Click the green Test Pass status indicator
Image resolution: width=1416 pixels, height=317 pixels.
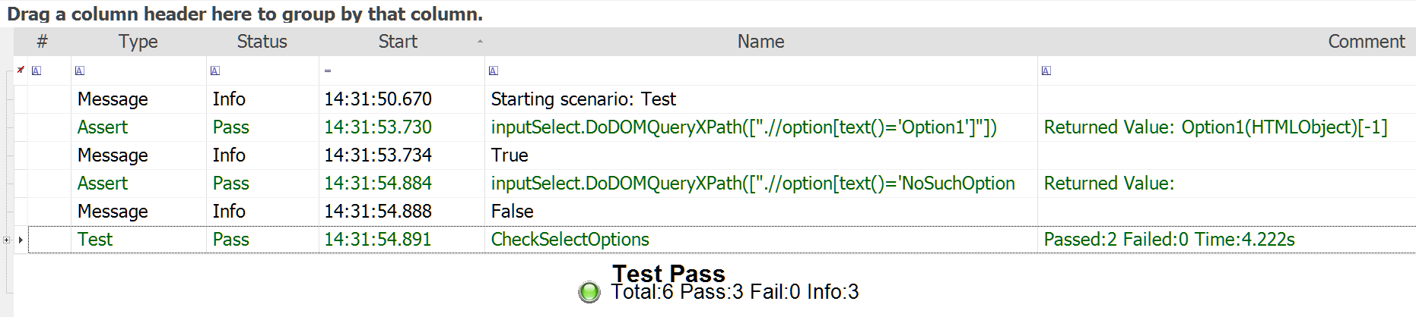[589, 292]
